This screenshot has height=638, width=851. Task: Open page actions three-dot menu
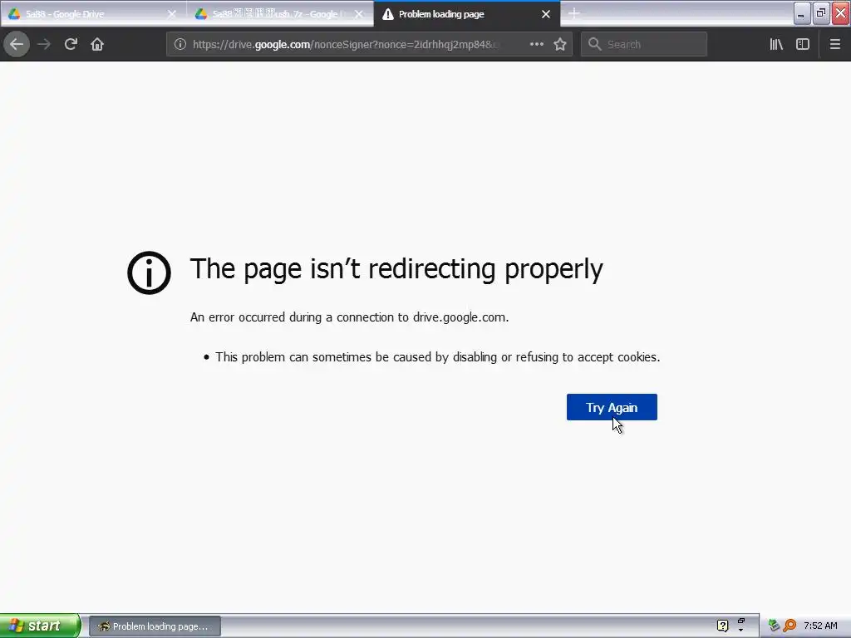(536, 45)
